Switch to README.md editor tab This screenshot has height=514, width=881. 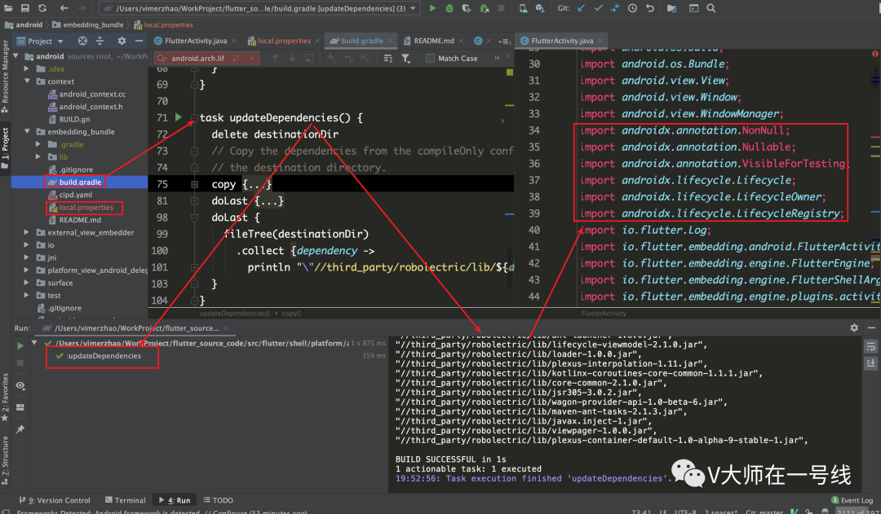pos(434,41)
